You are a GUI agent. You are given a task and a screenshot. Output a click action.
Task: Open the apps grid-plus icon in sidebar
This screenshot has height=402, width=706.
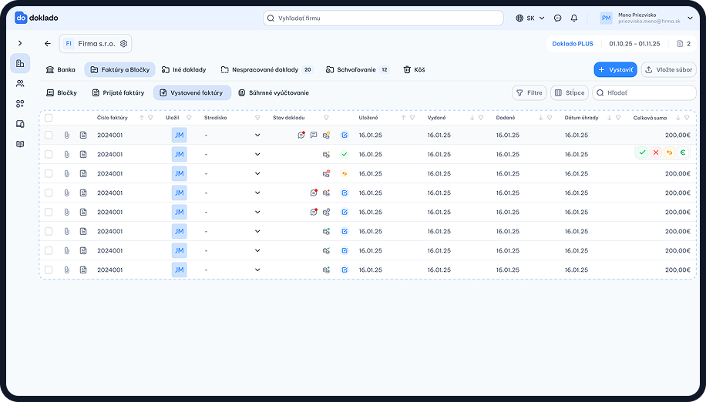20,104
